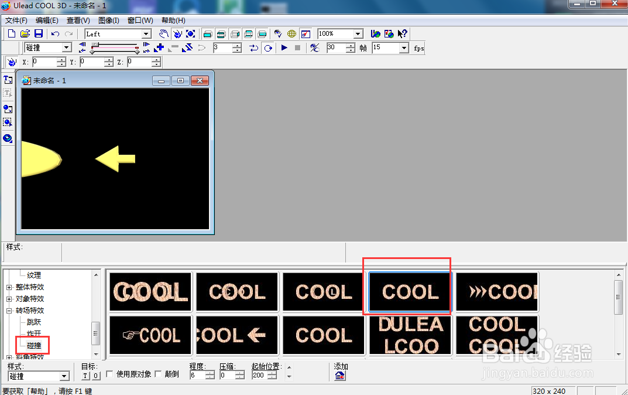The width and height of the screenshot is (628, 395).
Task: Open the 样式 碰撞 dropdown at bottom
Action: [x=64, y=376]
